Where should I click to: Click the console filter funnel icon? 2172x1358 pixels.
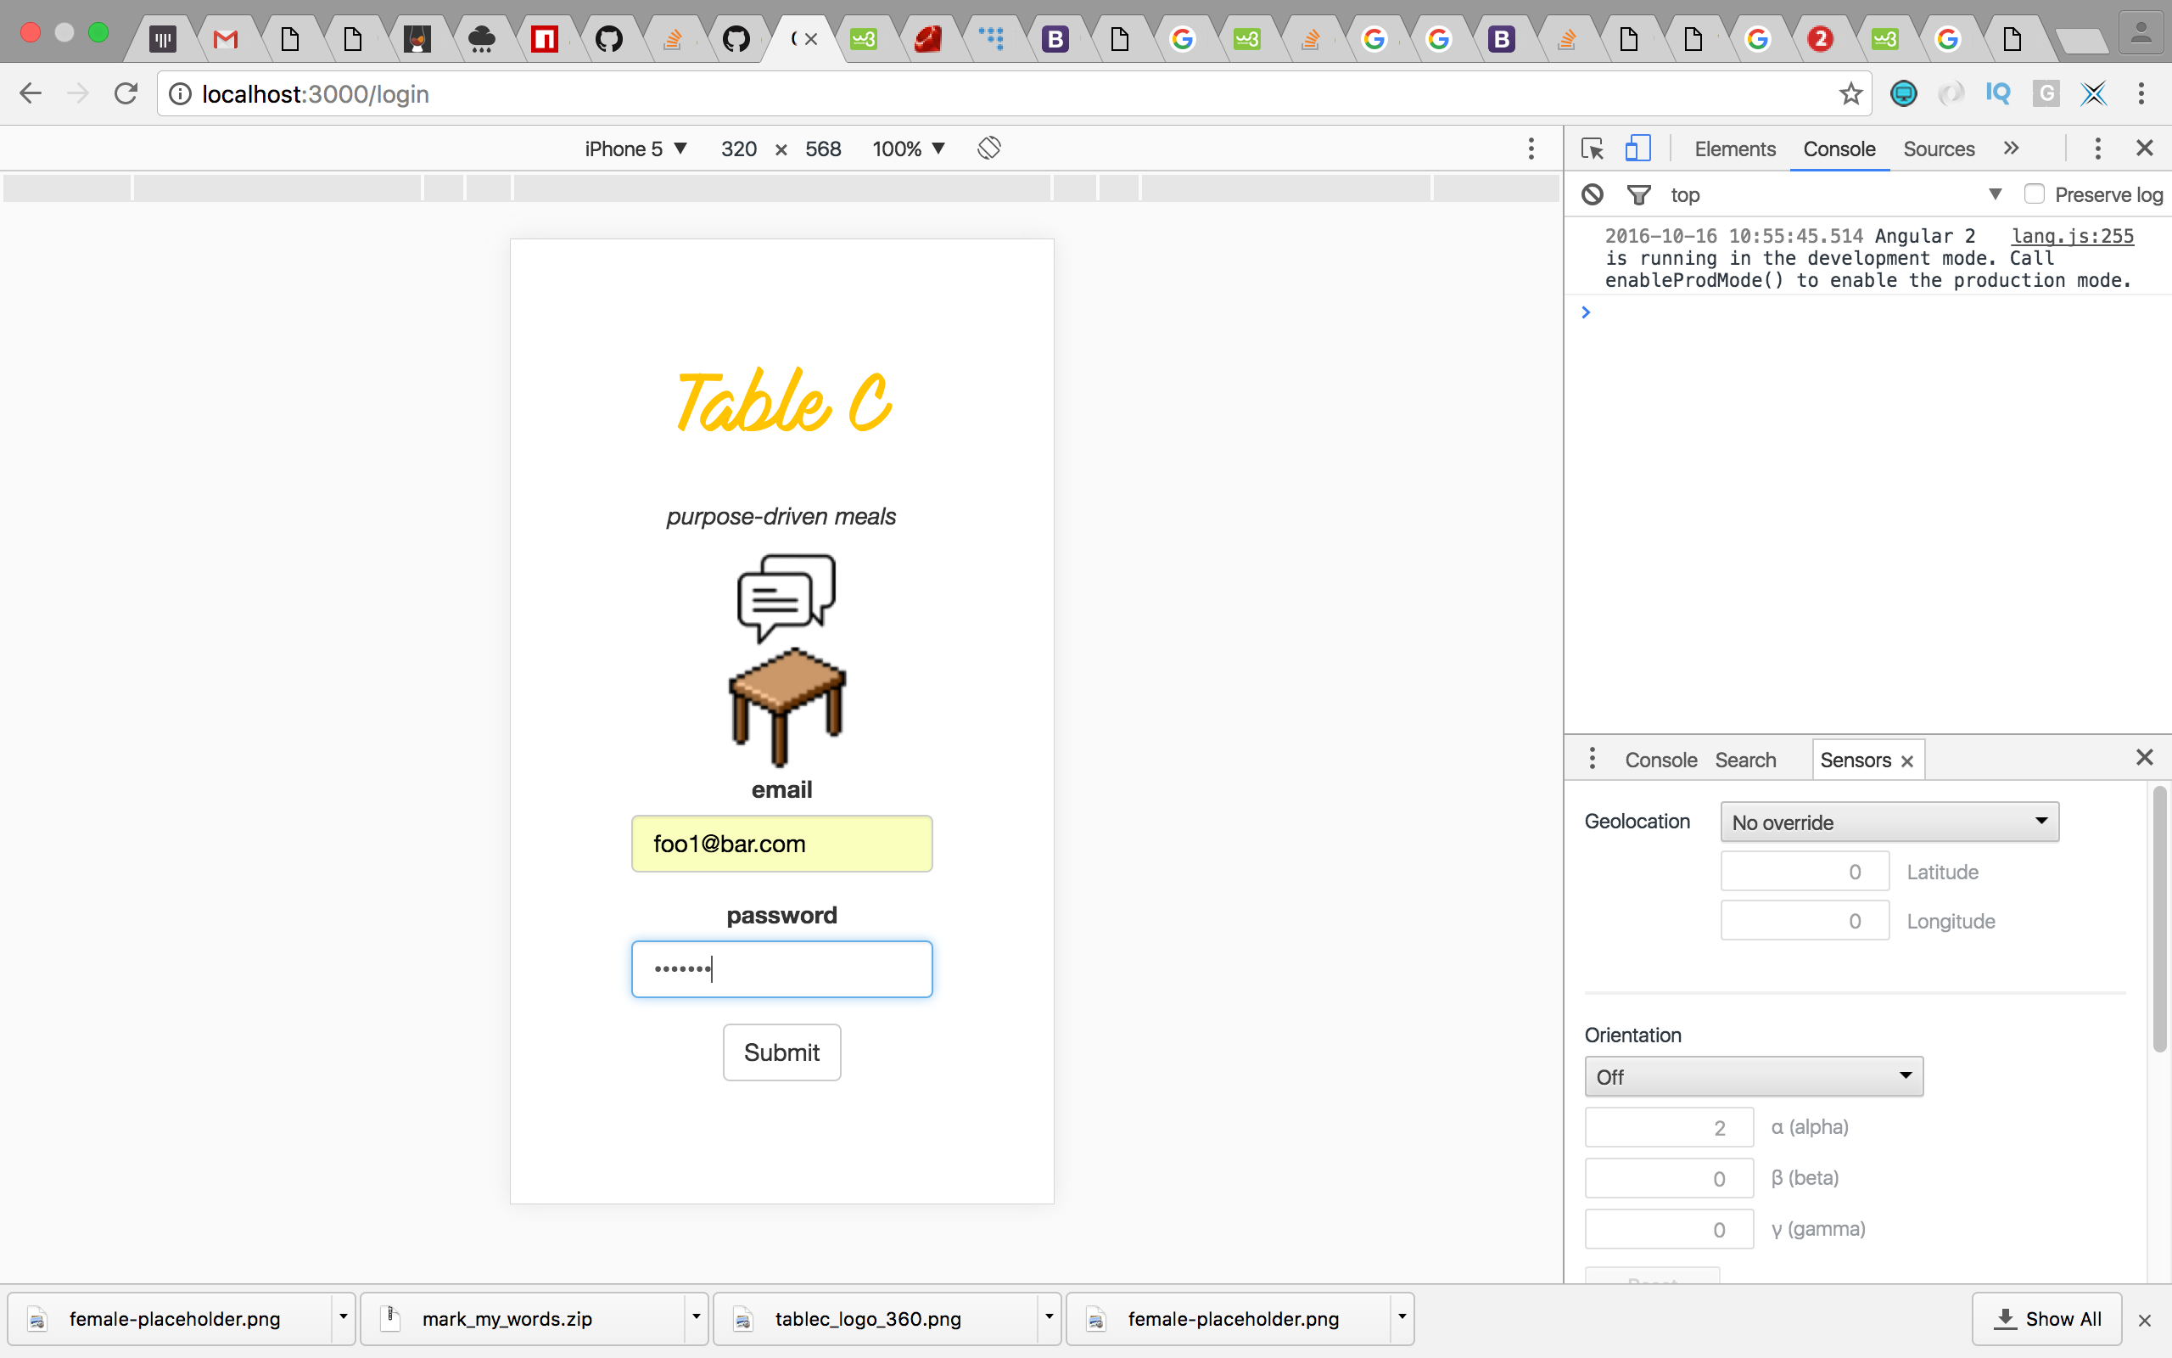pyautogui.click(x=1638, y=194)
